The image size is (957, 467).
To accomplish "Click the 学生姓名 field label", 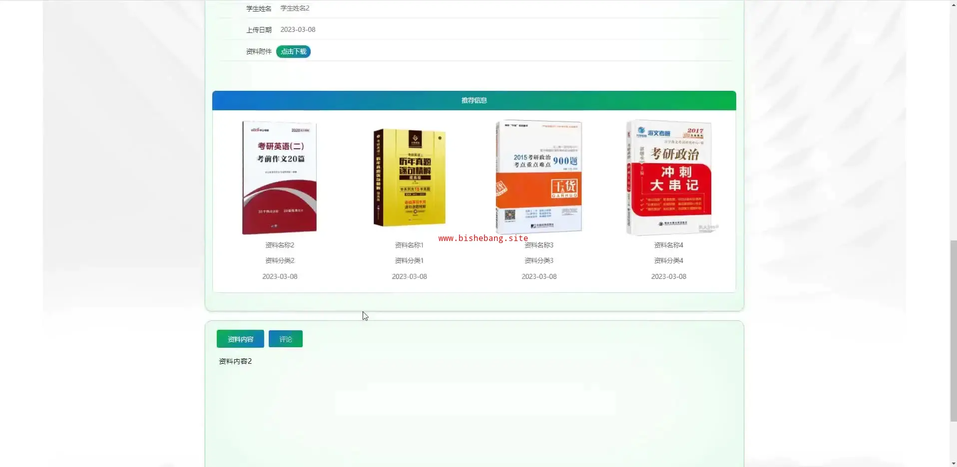I will click(259, 8).
